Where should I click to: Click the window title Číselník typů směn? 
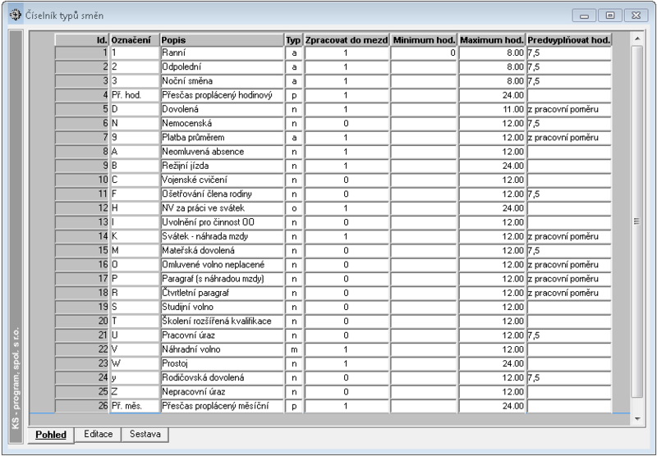coord(64,16)
